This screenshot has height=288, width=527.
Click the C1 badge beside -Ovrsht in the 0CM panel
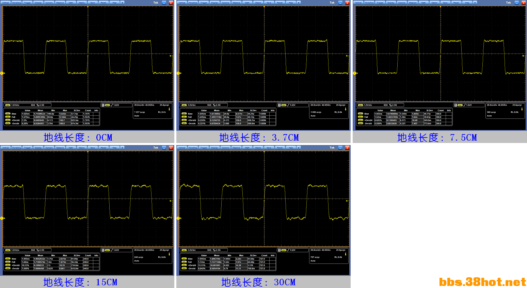tap(7, 123)
